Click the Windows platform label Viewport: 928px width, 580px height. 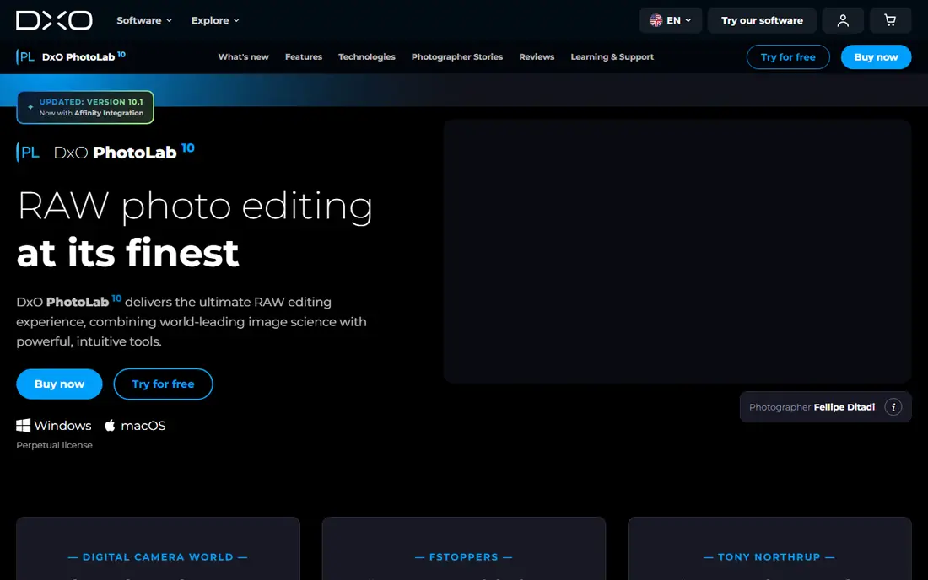coord(62,425)
